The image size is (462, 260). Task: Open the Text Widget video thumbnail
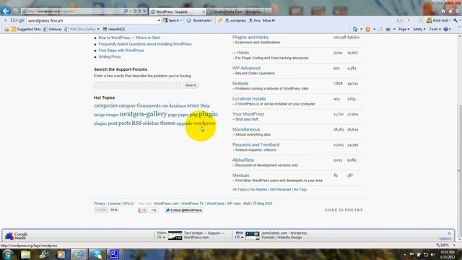point(175,235)
